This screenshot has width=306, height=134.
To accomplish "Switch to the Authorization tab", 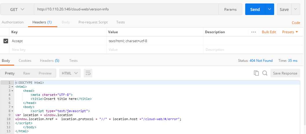I will [x=13, y=22].
